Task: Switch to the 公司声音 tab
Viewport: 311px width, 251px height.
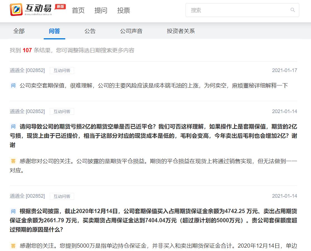Action: click(x=131, y=31)
